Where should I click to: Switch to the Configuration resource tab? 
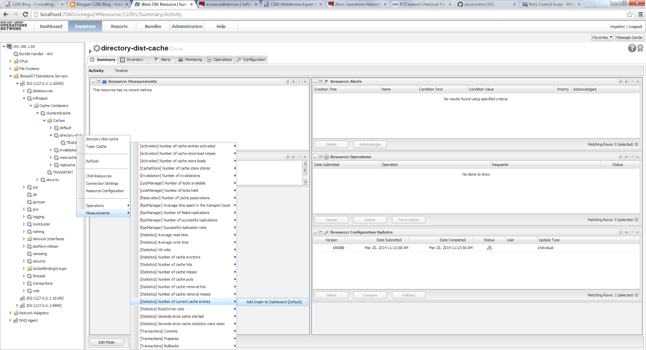[x=251, y=60]
